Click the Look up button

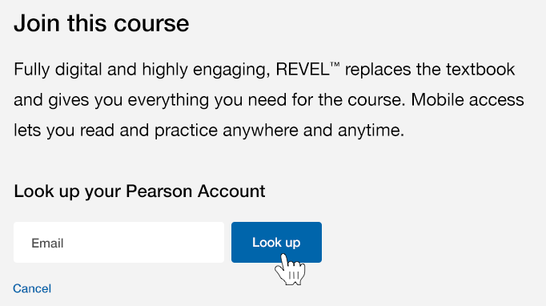point(276,242)
